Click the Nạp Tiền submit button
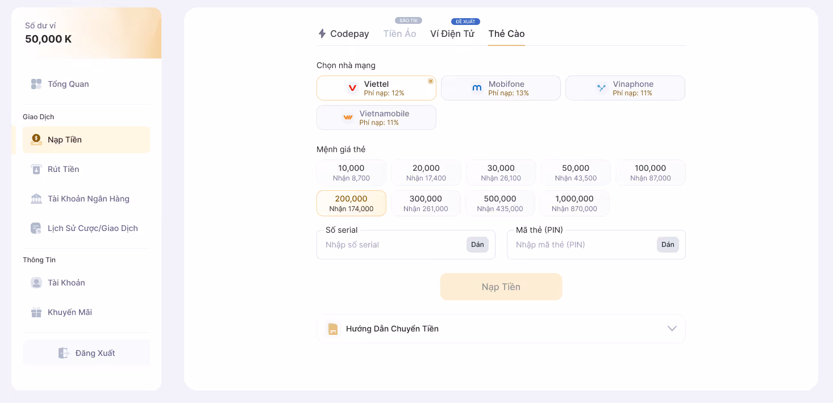The height and width of the screenshot is (403, 833). 501,287
